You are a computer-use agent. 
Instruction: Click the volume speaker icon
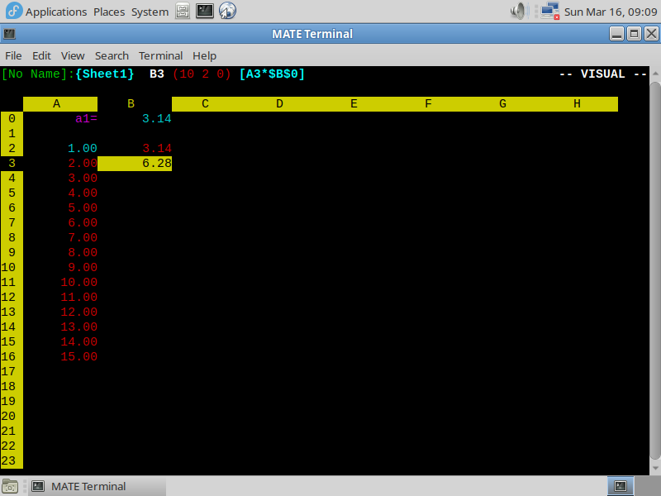pyautogui.click(x=519, y=12)
